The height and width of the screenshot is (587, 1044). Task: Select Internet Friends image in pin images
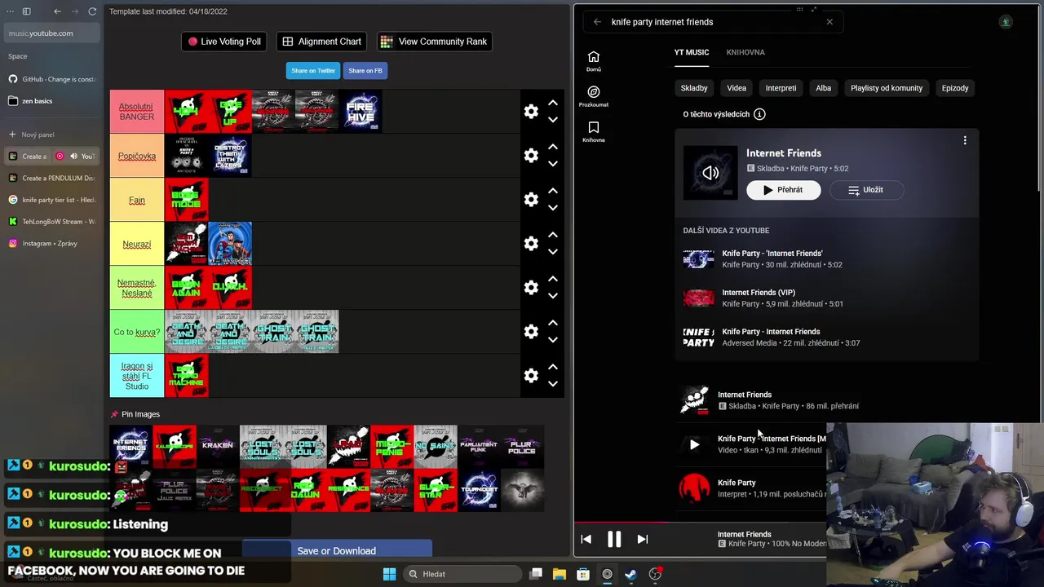point(130,446)
